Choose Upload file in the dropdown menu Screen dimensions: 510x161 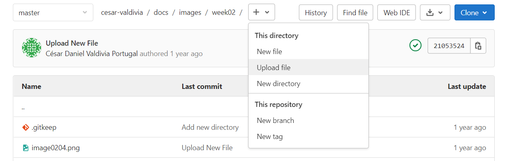(274, 68)
